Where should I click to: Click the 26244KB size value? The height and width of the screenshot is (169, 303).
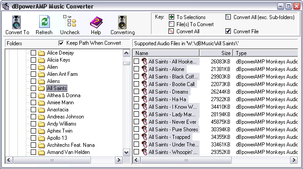pyautogui.click(x=220, y=91)
